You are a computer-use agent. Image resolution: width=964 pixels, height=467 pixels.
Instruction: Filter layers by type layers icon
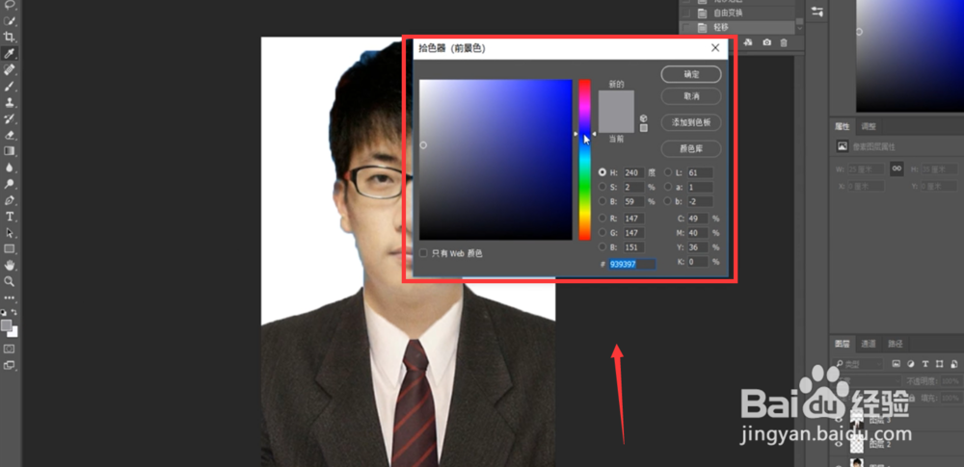(925, 364)
